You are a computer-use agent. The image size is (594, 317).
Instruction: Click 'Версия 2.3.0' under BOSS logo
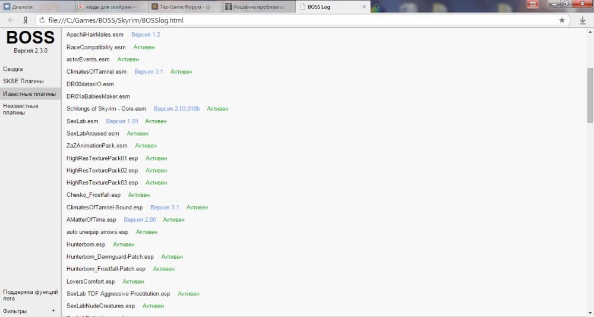(x=30, y=51)
